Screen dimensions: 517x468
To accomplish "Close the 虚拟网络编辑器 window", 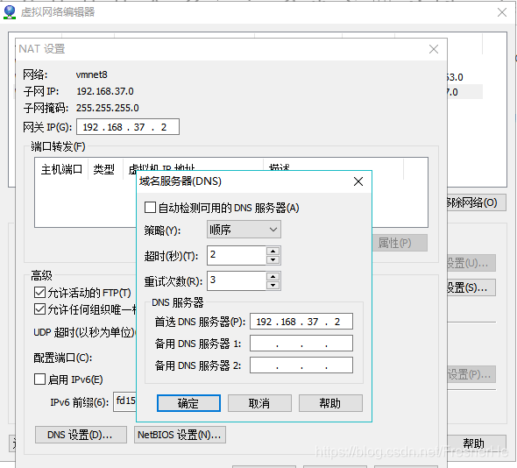I will (502, 12).
